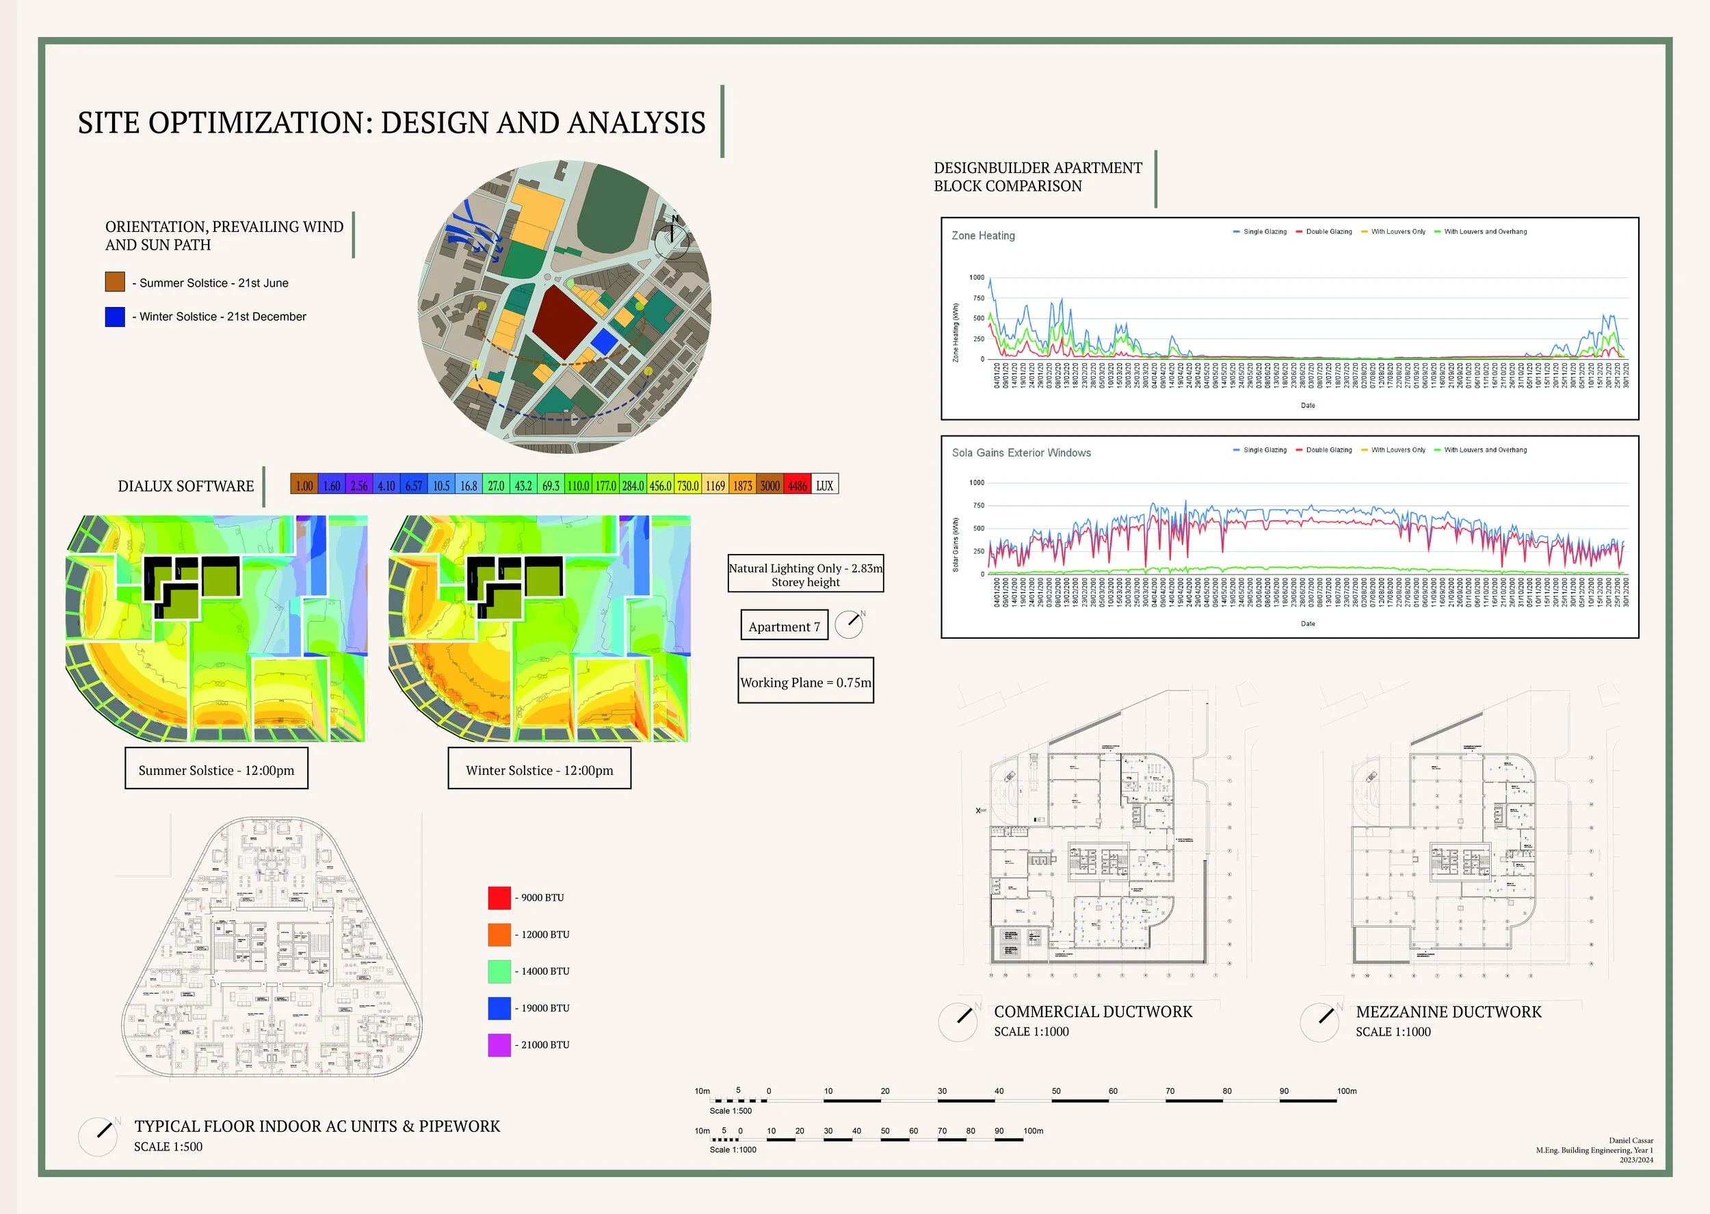This screenshot has width=1710, height=1214.
Task: Click the Mezzanine Ductwork north arrow icon
Action: tap(1321, 1022)
